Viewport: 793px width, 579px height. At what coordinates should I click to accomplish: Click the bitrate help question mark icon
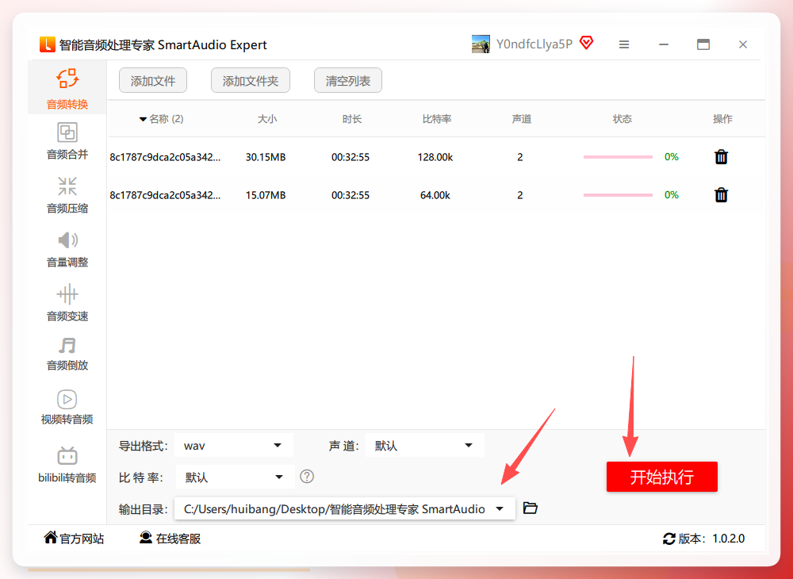click(307, 477)
